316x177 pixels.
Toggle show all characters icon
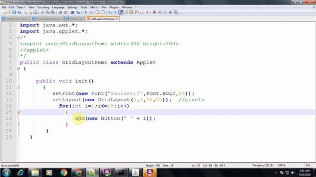[x=115, y=12]
